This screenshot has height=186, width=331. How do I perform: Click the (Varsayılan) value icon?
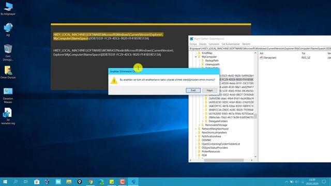point(261,57)
